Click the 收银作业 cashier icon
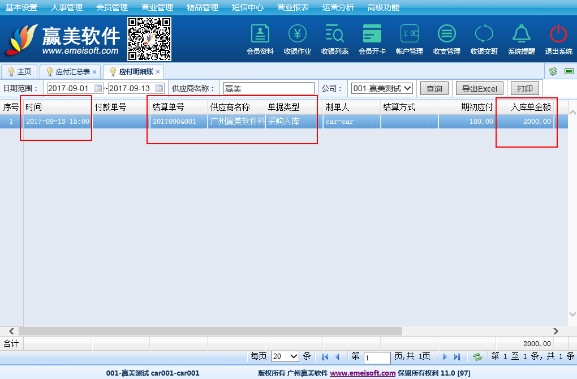The image size is (577, 379). (x=298, y=35)
